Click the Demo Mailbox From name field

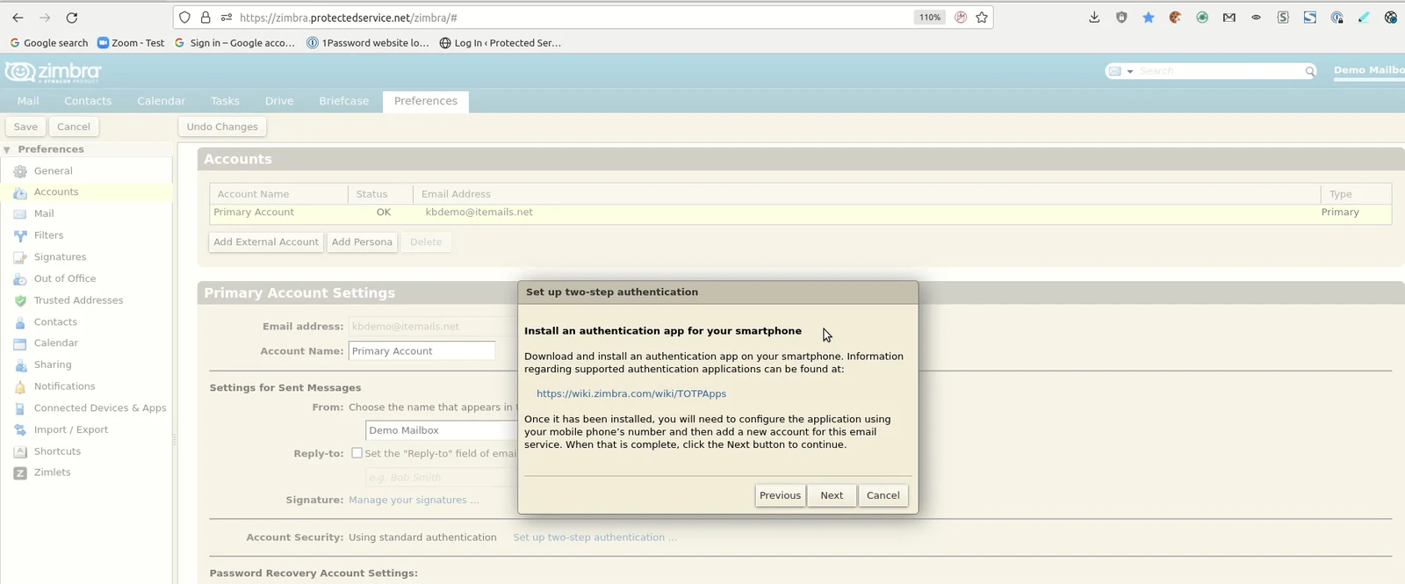(x=442, y=430)
